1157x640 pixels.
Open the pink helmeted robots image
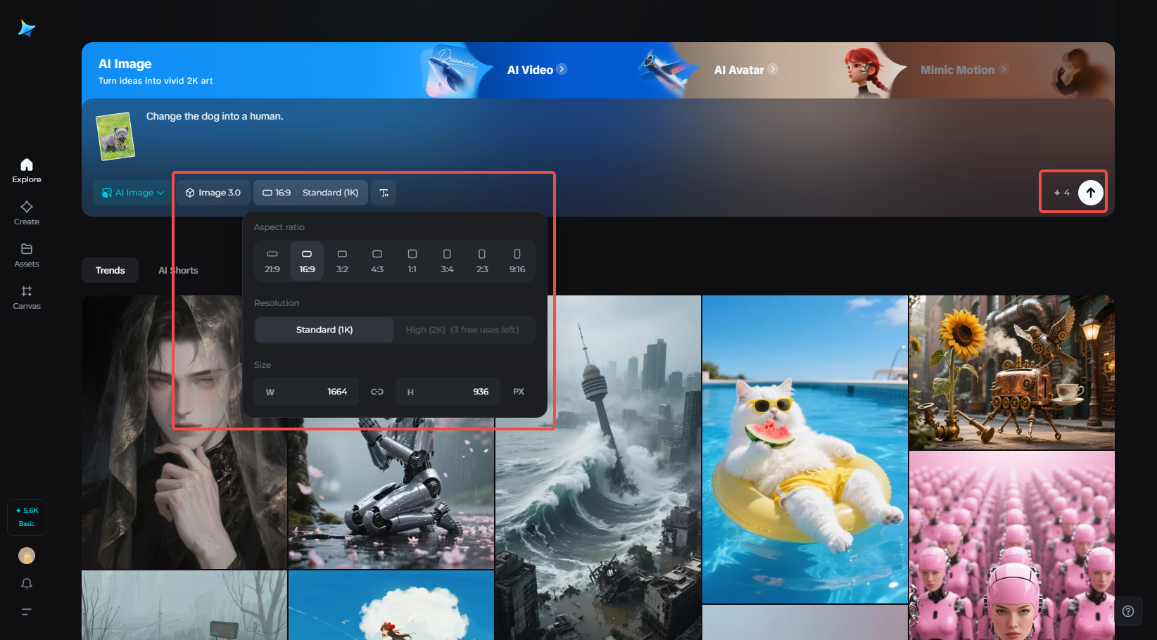coord(1012,546)
